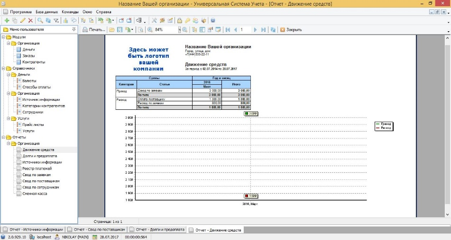Click the page number field in the report toolbar
451x240 pixels.
(245, 29)
